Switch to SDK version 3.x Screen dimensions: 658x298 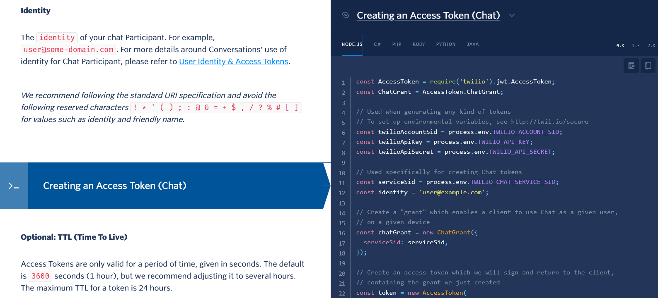click(x=636, y=45)
